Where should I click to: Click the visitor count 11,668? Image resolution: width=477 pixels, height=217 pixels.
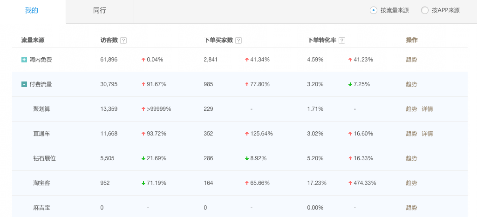coord(109,134)
